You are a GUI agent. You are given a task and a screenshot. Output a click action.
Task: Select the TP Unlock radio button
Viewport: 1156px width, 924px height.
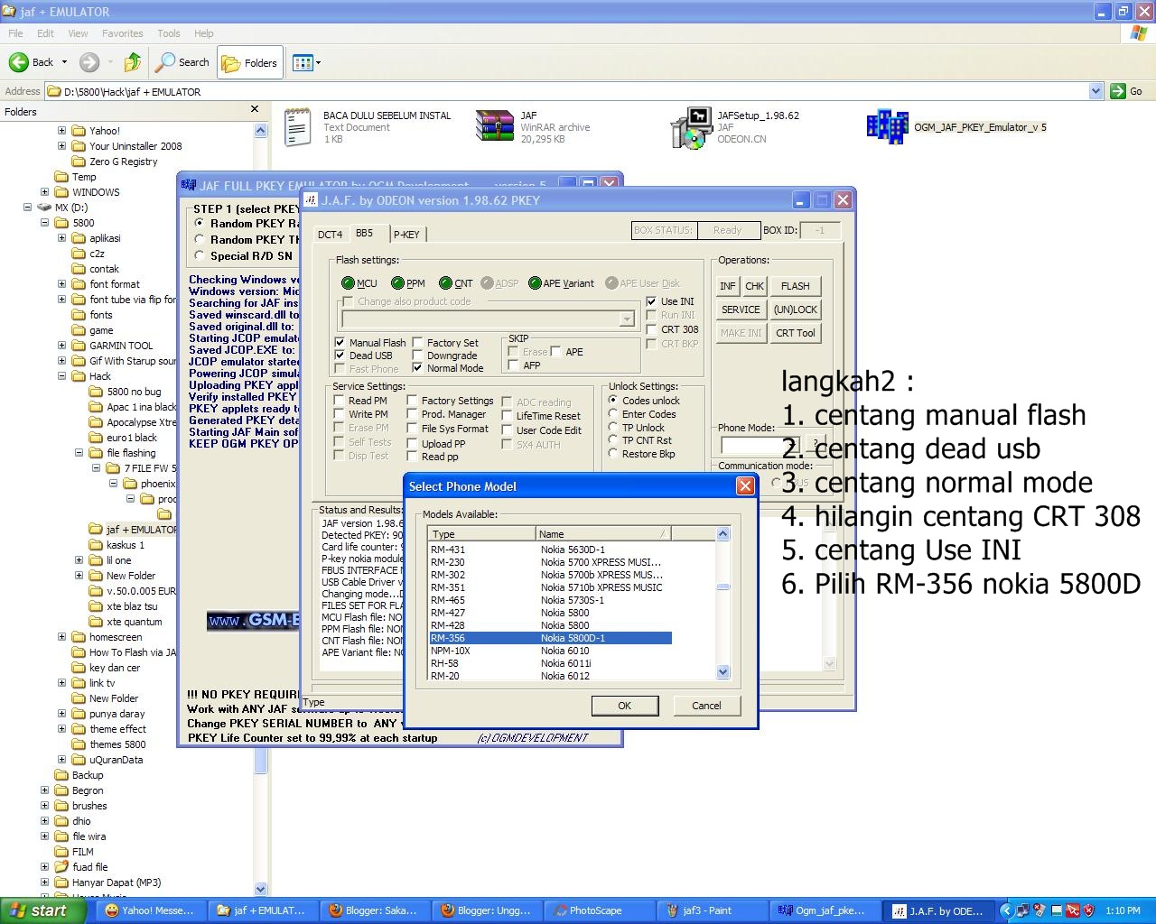613,428
